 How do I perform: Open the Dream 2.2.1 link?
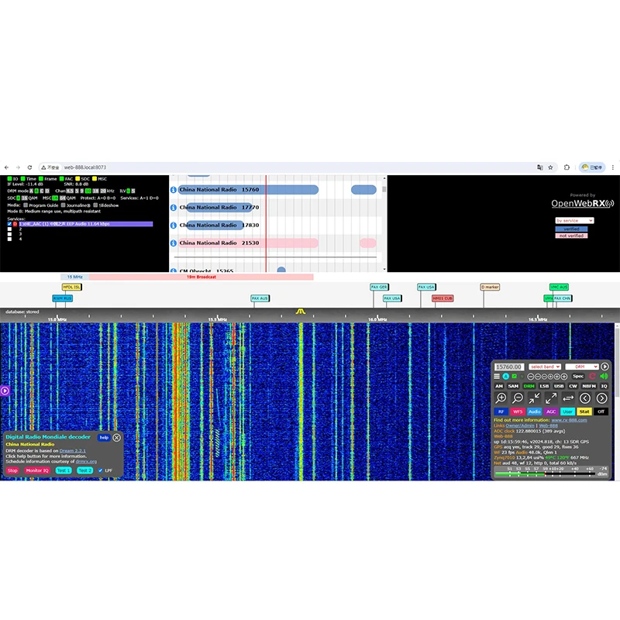pos(73,451)
